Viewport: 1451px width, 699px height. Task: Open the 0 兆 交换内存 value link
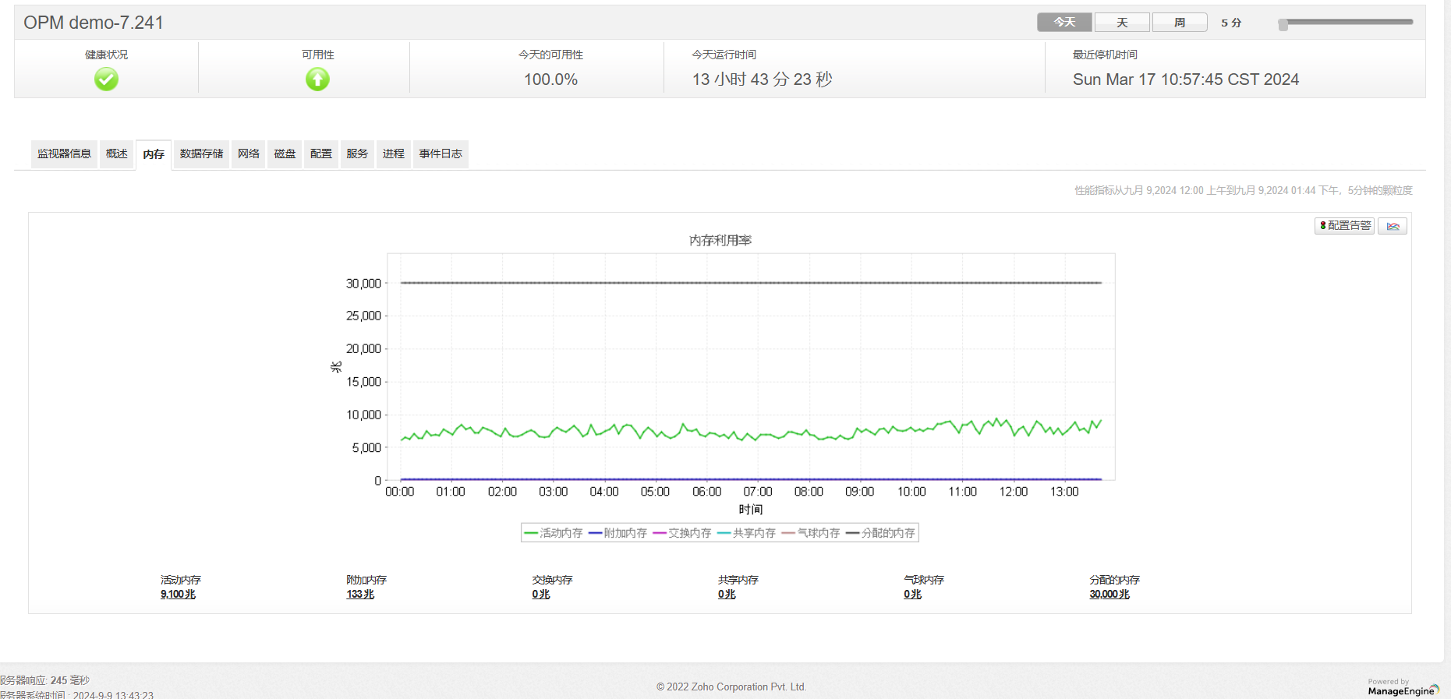tap(541, 594)
